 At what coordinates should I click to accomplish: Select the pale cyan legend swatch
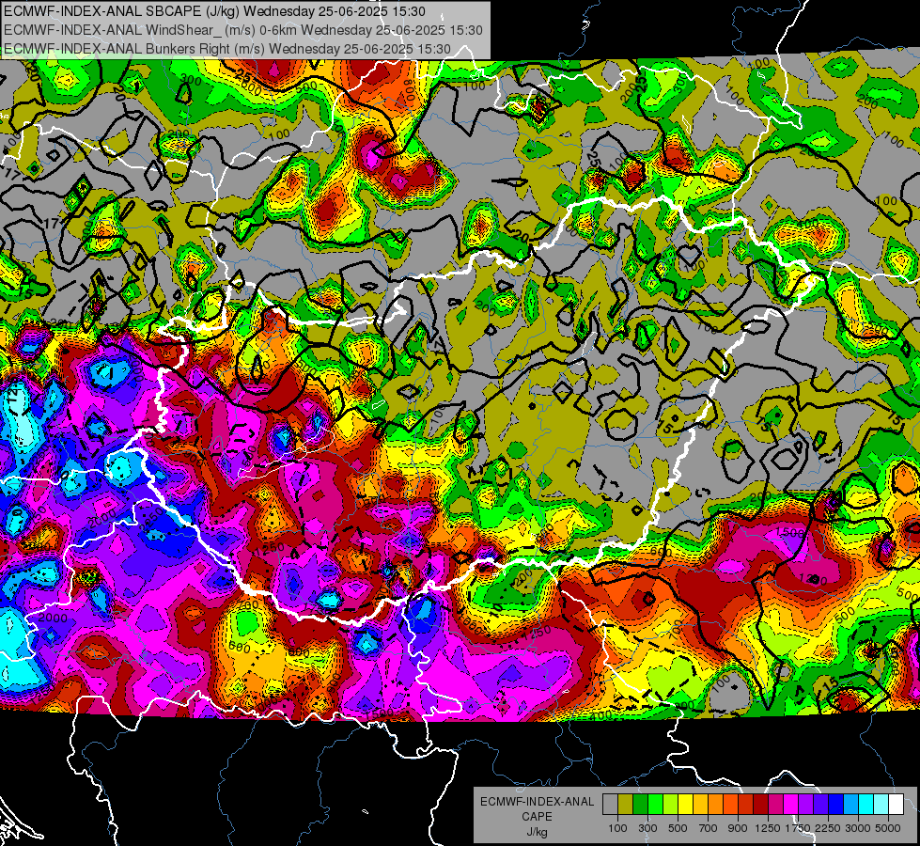[881, 804]
